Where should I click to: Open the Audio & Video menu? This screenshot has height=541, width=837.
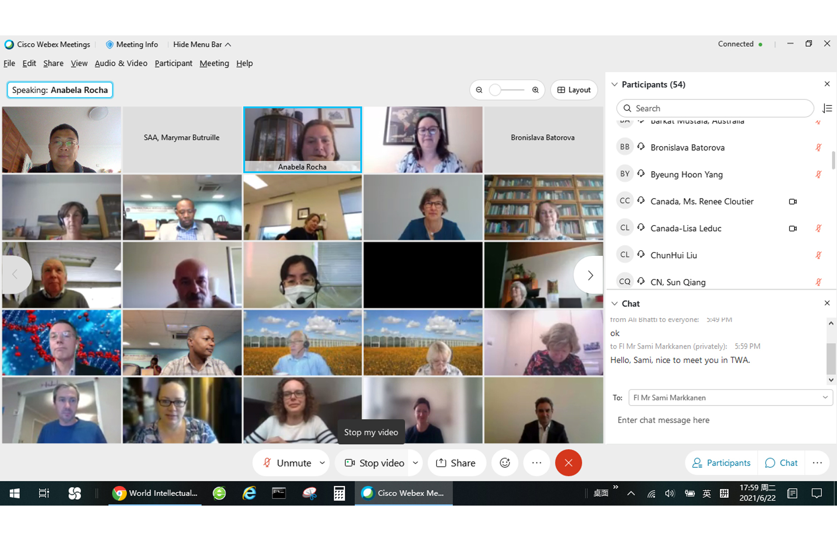pos(121,63)
